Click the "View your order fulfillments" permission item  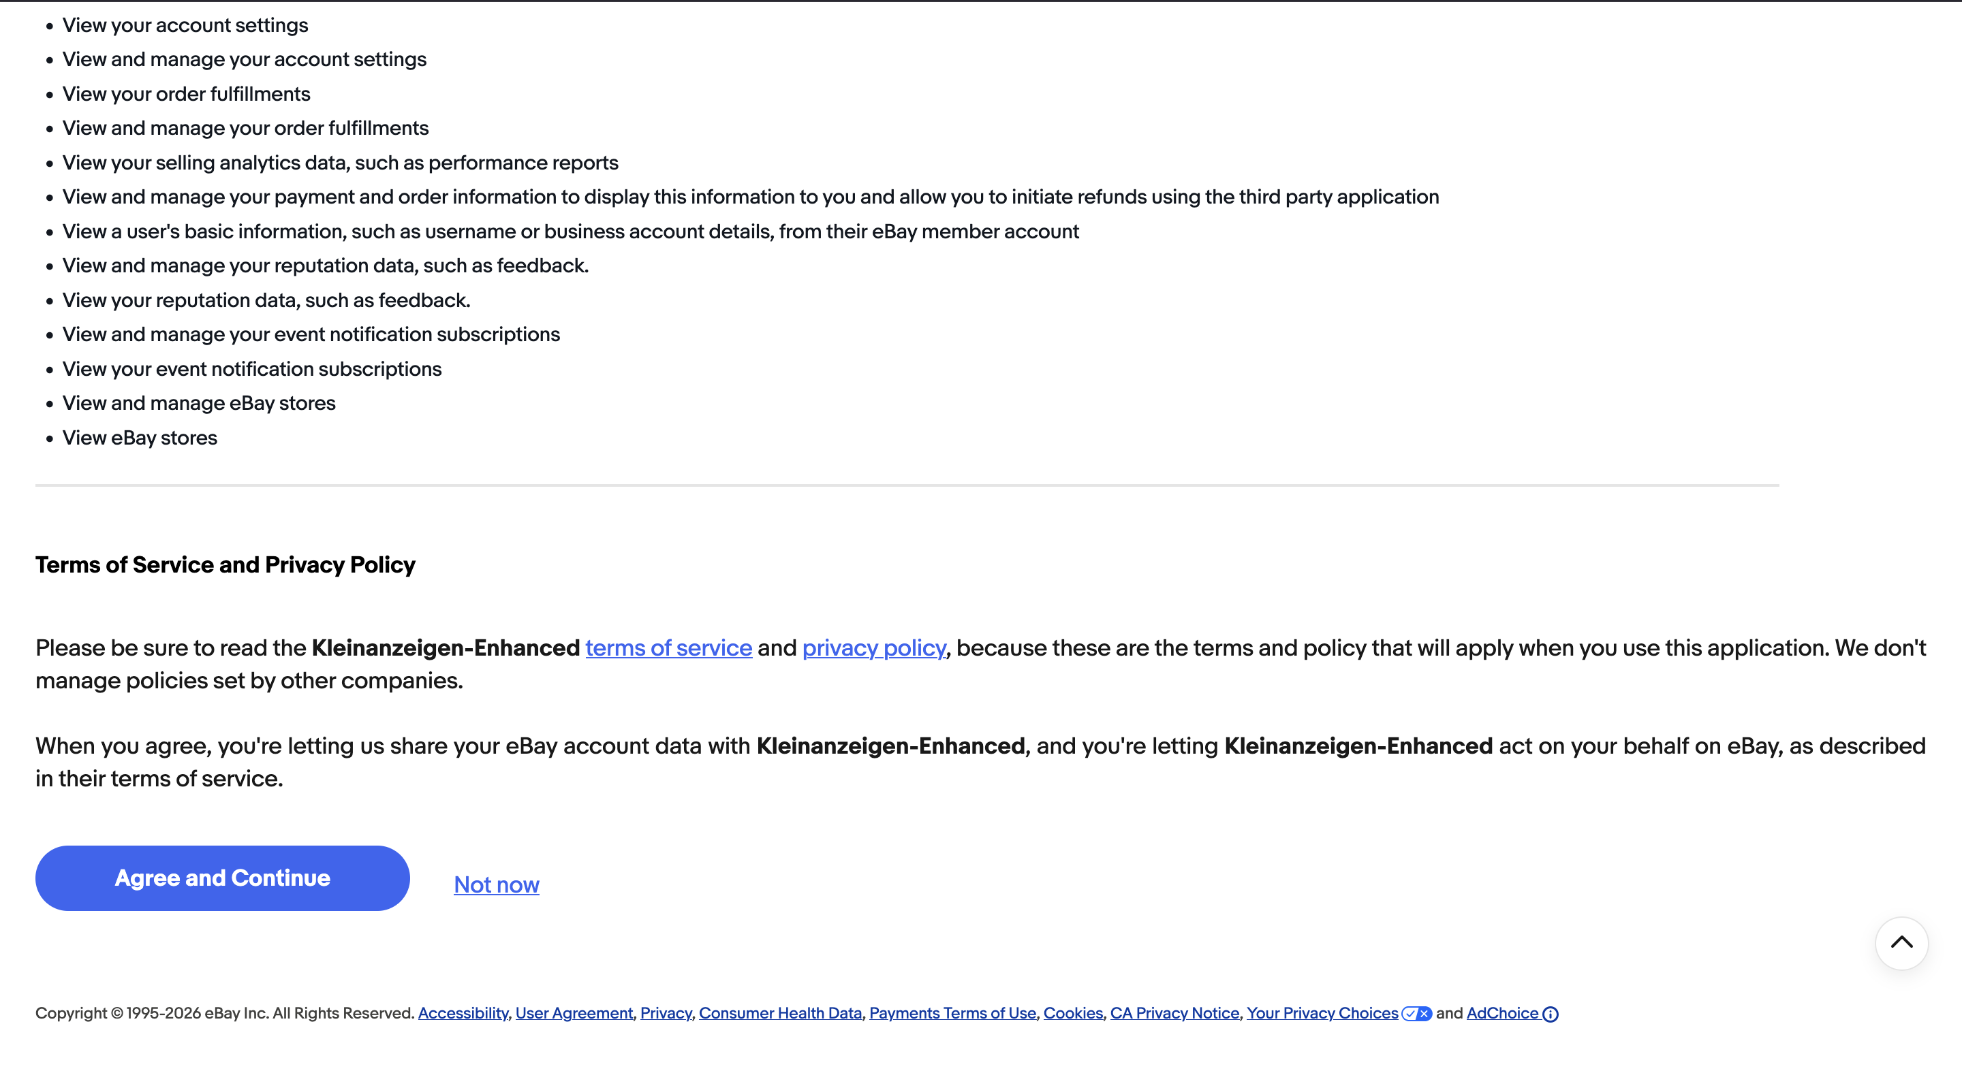(x=187, y=93)
